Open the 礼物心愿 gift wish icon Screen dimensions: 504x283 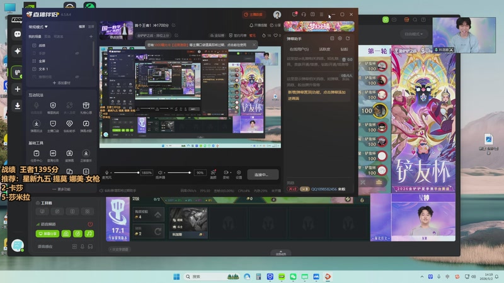click(x=86, y=106)
